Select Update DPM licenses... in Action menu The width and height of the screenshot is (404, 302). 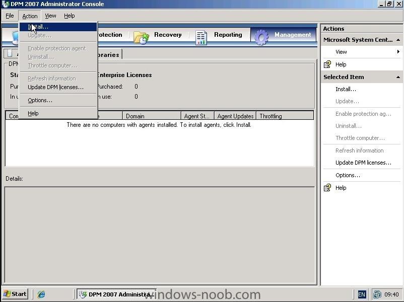click(x=58, y=87)
